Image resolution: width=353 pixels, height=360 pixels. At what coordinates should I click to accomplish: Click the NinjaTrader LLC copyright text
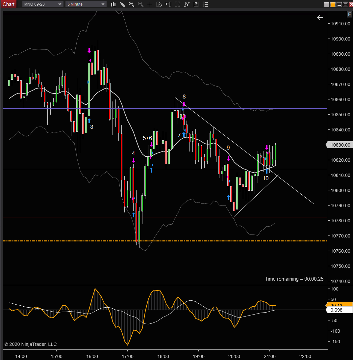[31, 344]
